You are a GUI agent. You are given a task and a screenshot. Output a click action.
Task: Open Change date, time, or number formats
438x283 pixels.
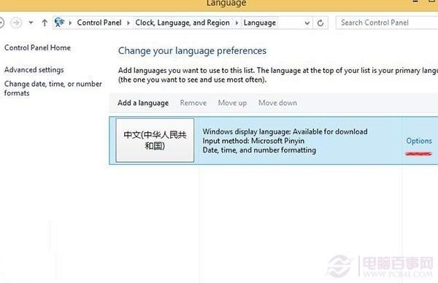pos(53,88)
